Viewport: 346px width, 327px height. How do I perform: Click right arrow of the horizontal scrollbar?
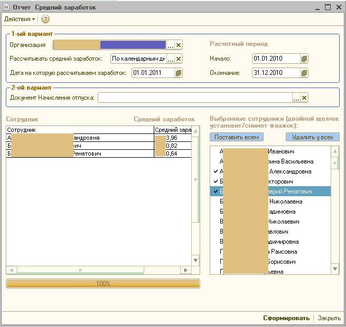186,270
